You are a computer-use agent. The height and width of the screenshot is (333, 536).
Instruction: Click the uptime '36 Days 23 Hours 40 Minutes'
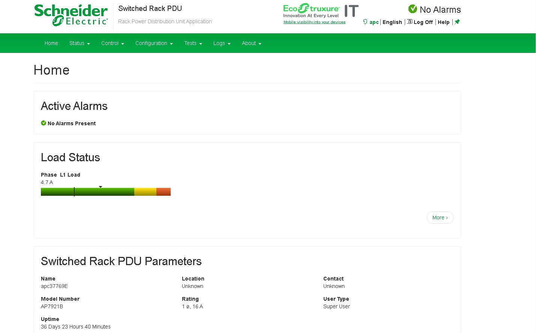(76, 327)
